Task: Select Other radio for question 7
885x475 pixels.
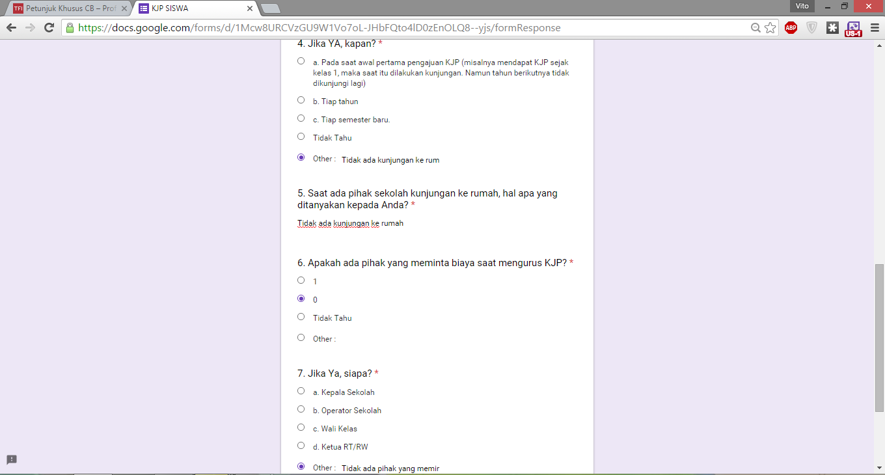Action: pyautogui.click(x=301, y=467)
